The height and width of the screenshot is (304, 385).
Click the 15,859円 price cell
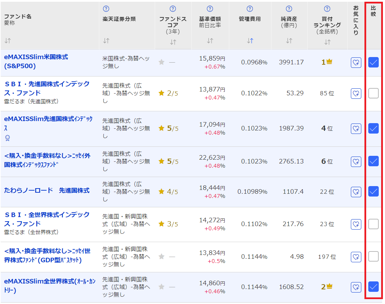pyautogui.click(x=212, y=58)
